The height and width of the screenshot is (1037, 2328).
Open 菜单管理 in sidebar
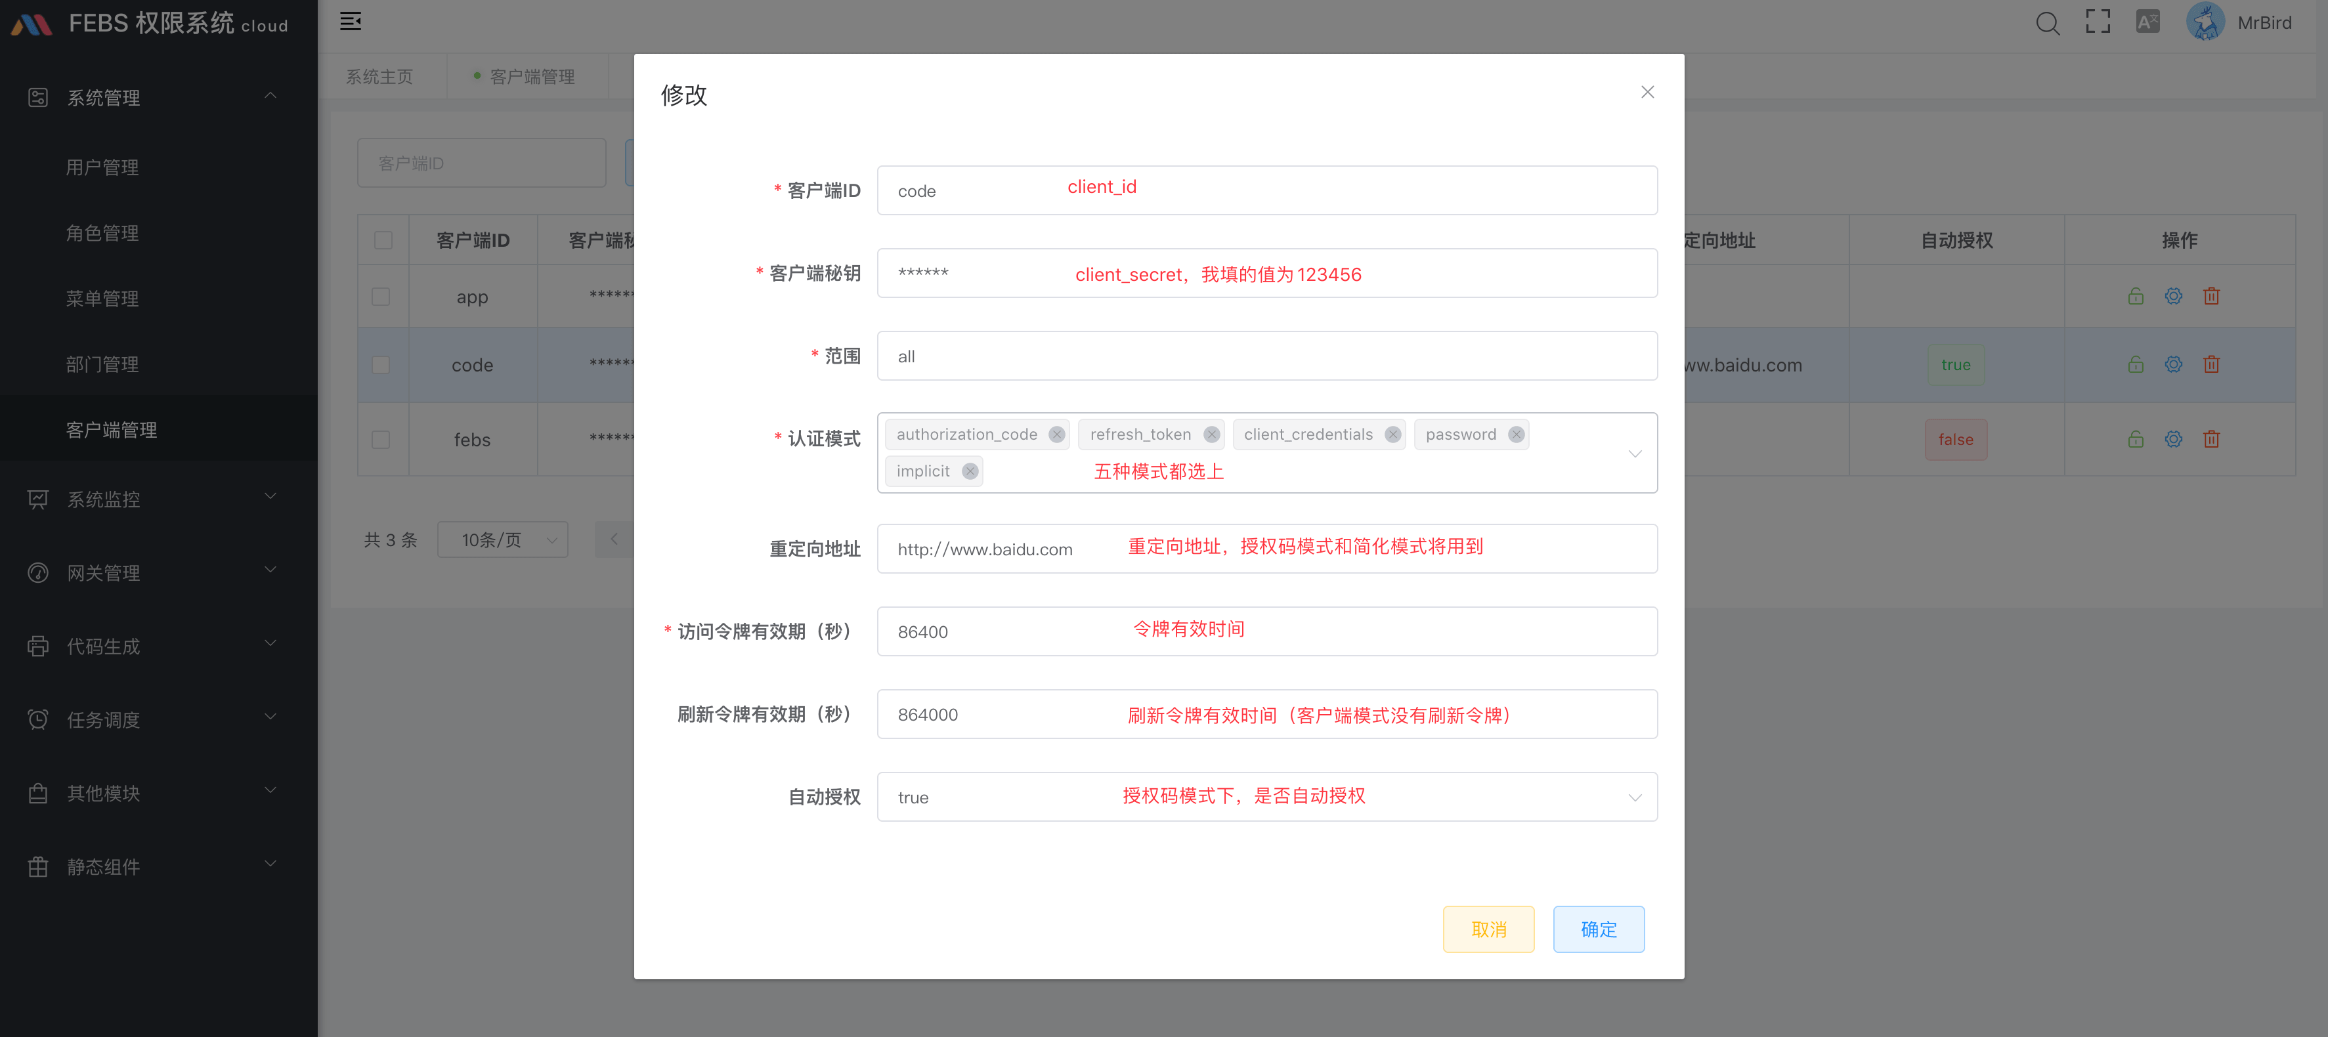point(102,299)
